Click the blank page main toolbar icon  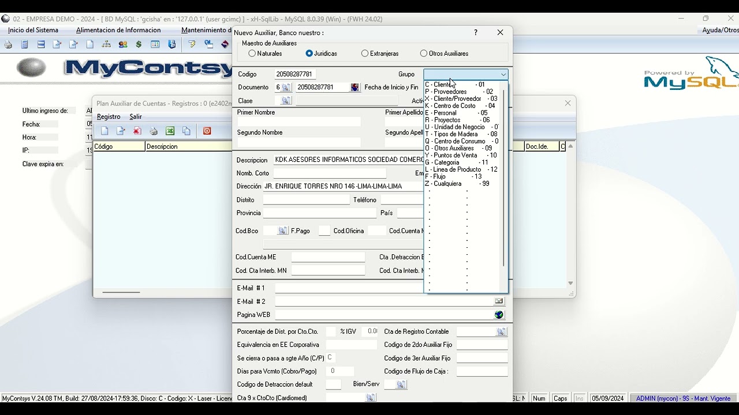pyautogui.click(x=90, y=44)
